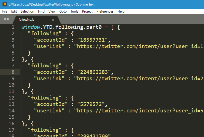
Task: Open the Tools menu
Action: click(74, 11)
